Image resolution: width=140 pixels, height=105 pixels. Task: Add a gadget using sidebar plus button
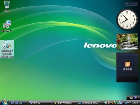pyautogui.click(x=127, y=4)
